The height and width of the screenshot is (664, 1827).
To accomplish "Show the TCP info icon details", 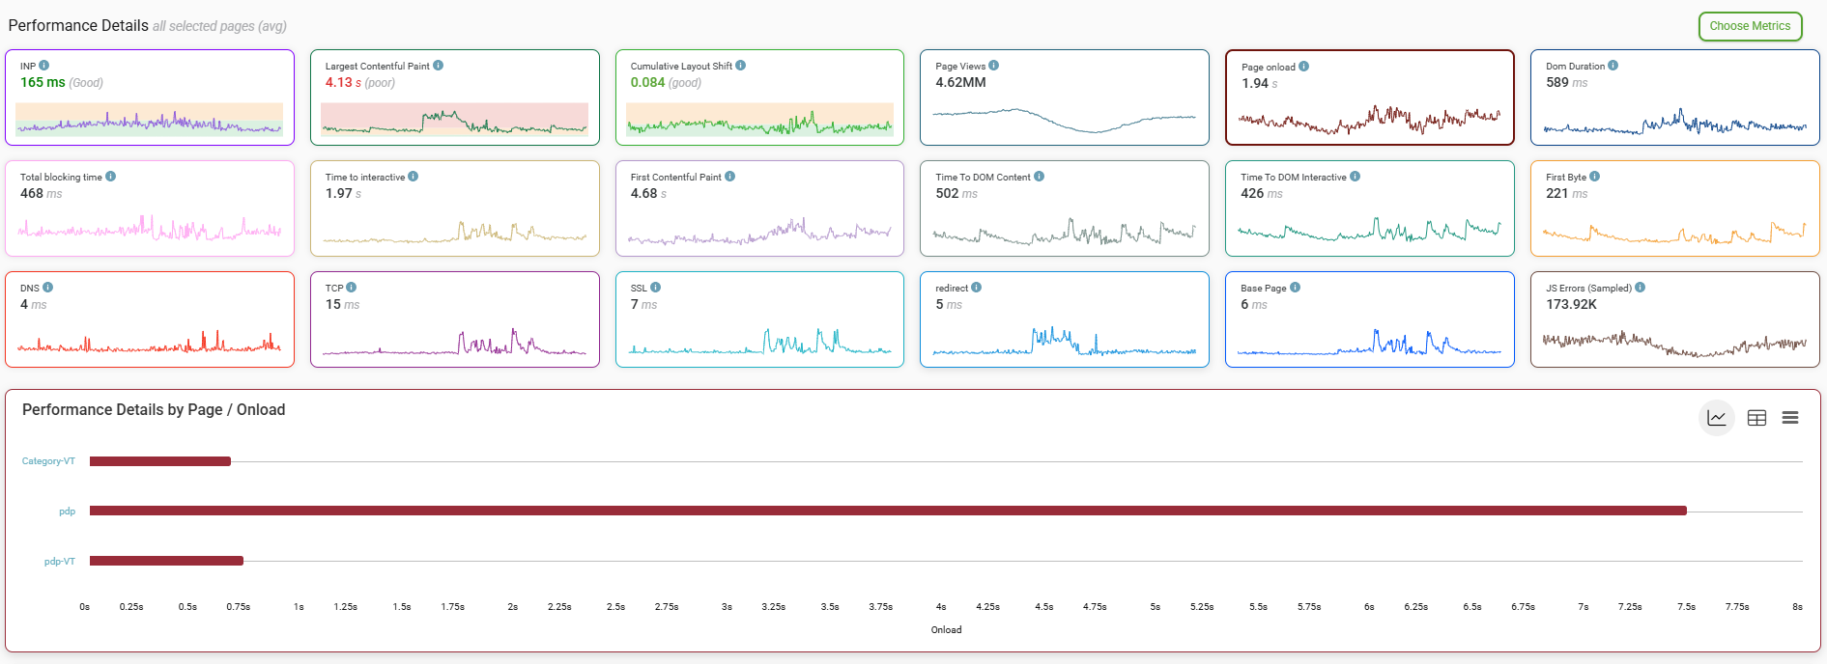I will (352, 288).
